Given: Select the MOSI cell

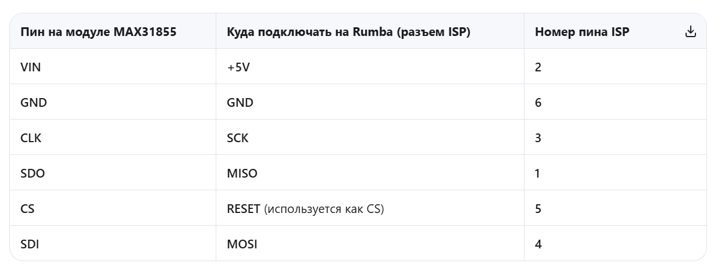Looking at the screenshot, I should [x=242, y=244].
